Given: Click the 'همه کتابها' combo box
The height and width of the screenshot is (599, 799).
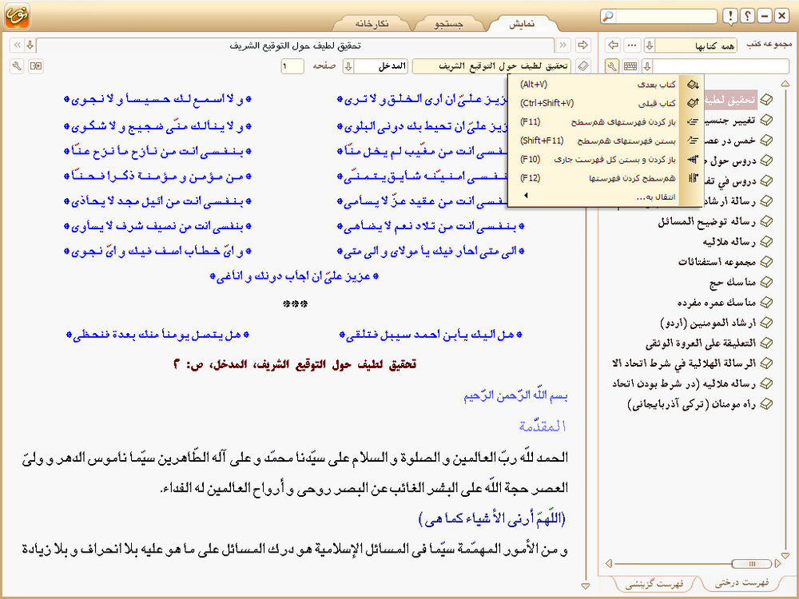Looking at the screenshot, I should (x=696, y=46).
